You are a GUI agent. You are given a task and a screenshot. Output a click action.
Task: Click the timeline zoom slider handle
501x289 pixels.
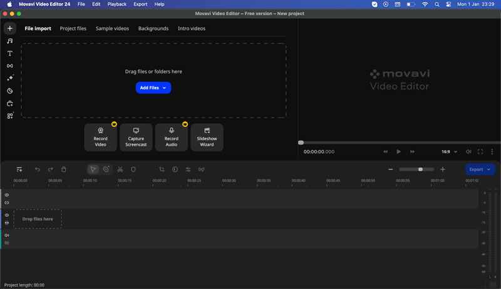[x=420, y=170]
